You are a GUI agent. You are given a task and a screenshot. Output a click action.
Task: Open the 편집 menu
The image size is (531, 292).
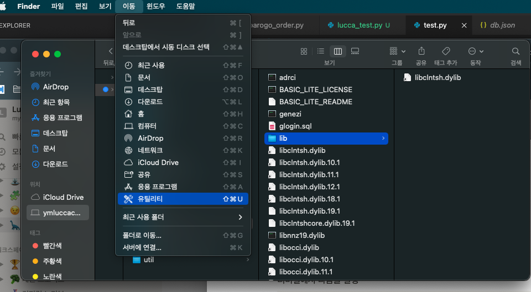(x=81, y=6)
